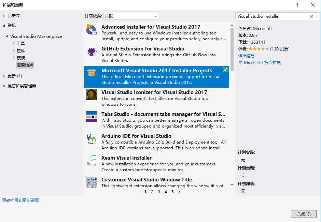The image size is (321, 222).
Task: Select the 已安装 tree label
Action: [14, 16]
